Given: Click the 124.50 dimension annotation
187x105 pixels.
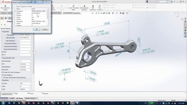Looking at the screenshot, I should pyautogui.click(x=107, y=23).
